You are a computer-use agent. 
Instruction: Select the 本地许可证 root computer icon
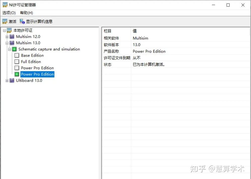9,30
